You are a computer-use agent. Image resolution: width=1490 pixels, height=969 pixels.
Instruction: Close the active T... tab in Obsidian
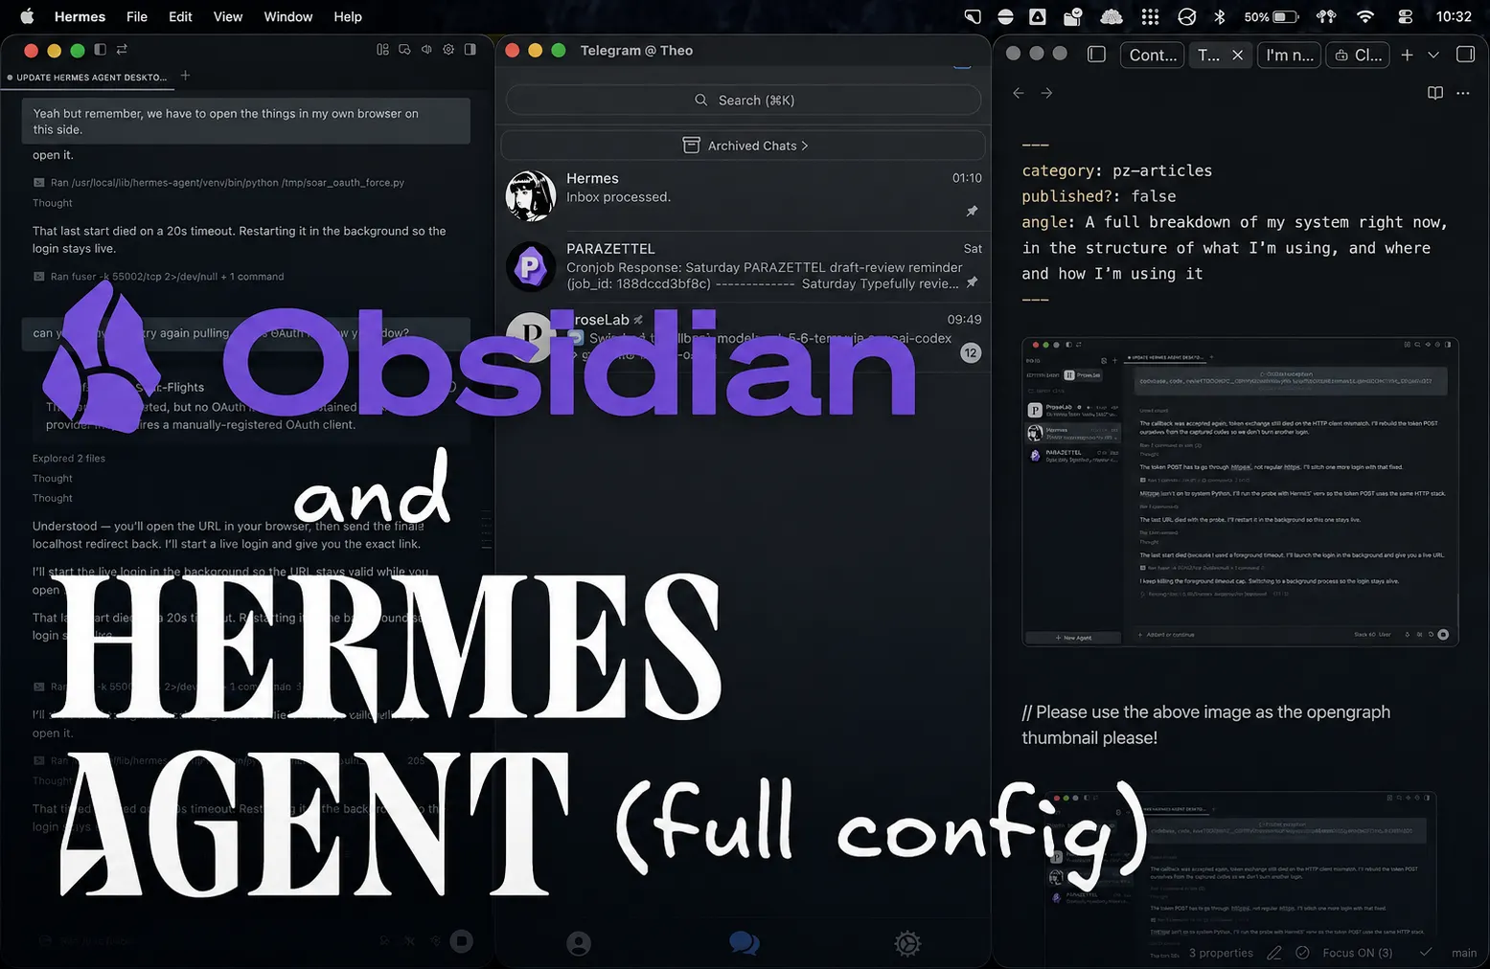(1238, 56)
